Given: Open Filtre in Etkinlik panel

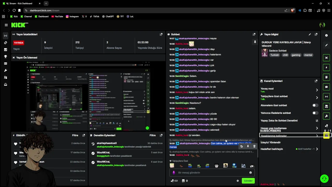Looking at the screenshot, I should point(75,135).
